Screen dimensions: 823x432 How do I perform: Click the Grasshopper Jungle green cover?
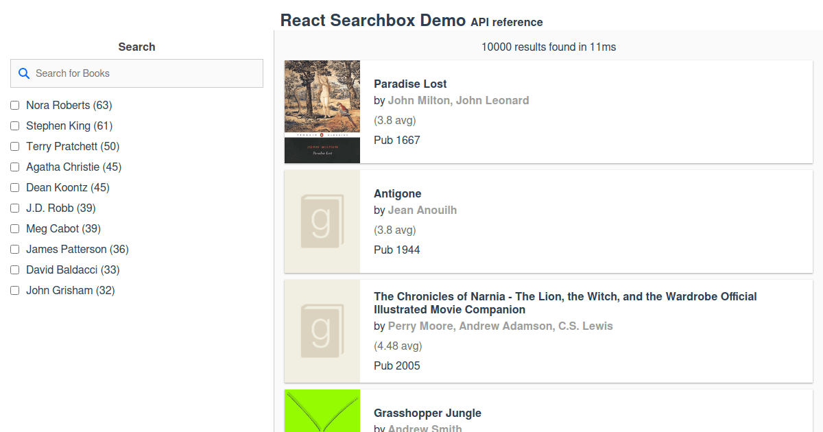click(322, 410)
